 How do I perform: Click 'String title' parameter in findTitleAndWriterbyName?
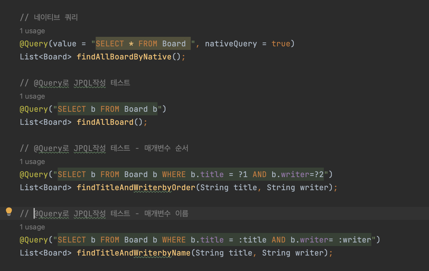tap(224, 253)
